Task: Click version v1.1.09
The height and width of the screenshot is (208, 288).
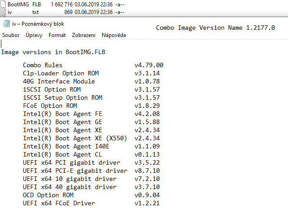Action: click(x=147, y=146)
